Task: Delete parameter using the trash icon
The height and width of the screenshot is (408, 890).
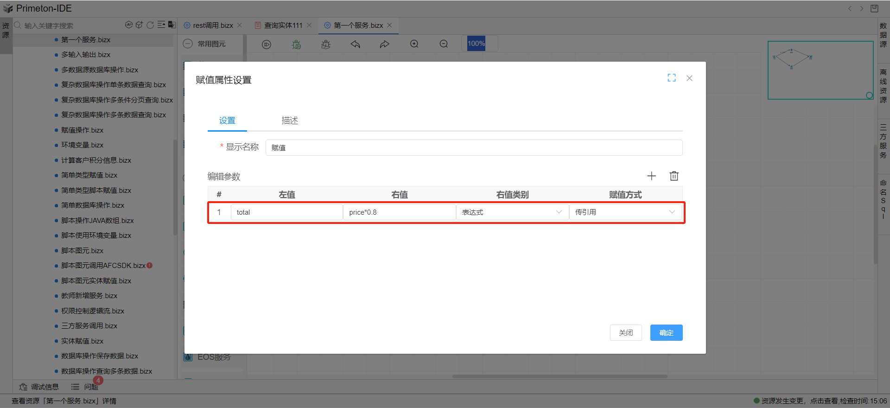Action: (674, 176)
